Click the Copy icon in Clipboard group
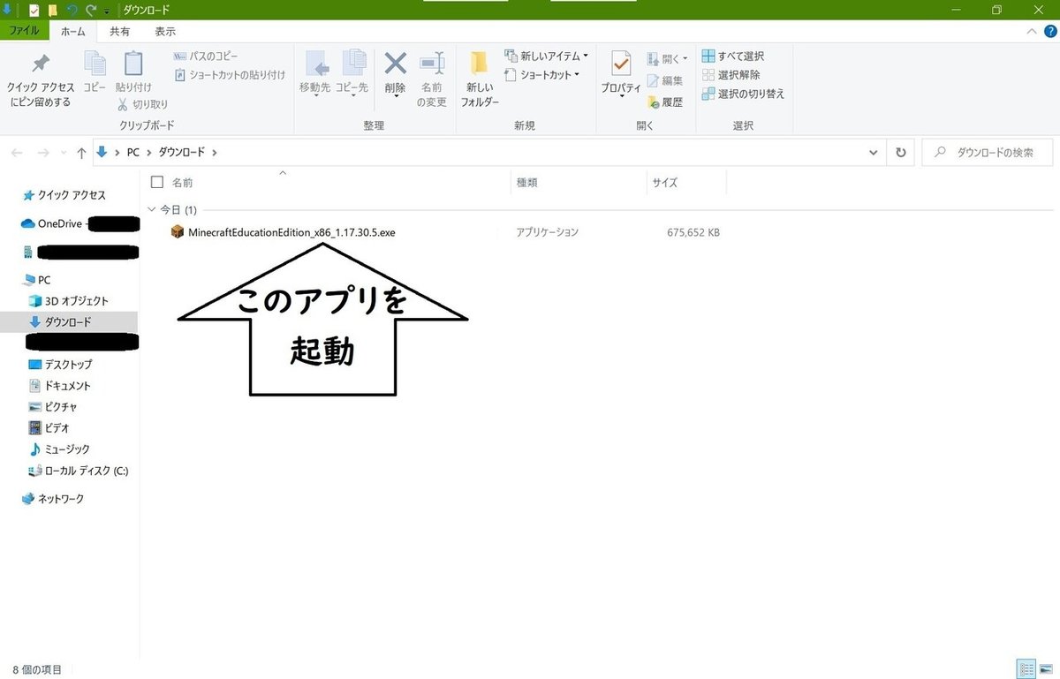Screen dimensions: 1060x679 (x=95, y=64)
